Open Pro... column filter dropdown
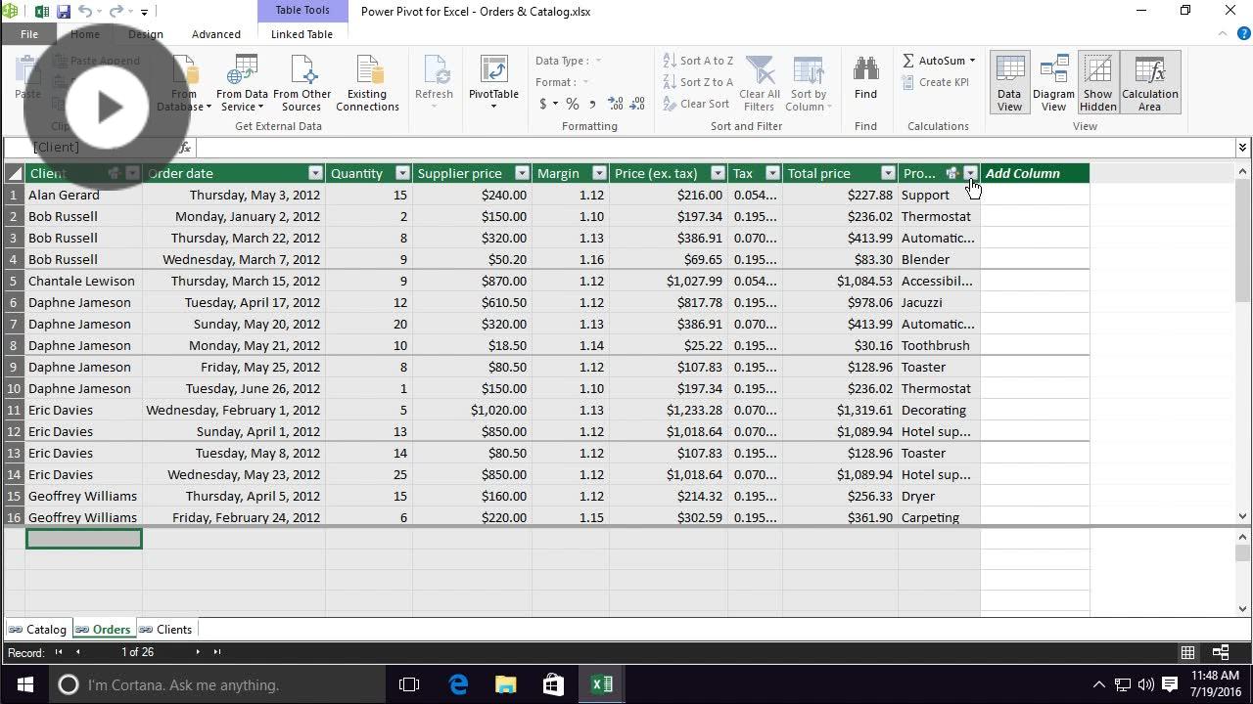This screenshot has width=1253, height=704. click(x=970, y=173)
